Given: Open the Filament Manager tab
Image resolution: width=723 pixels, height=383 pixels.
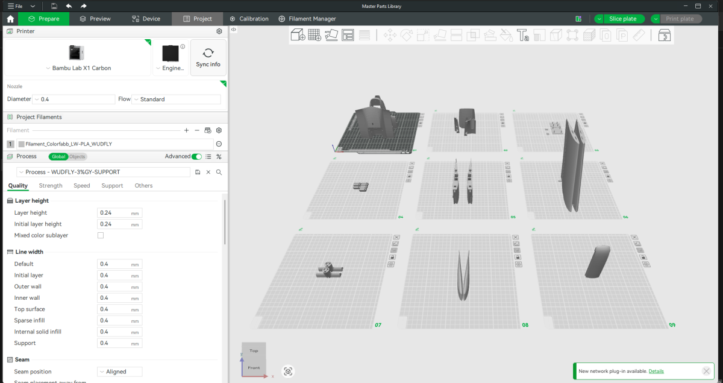Looking at the screenshot, I should click(307, 19).
